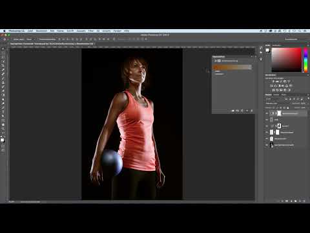Add a Black & White adjustment
Image resolution: width=310 pixels, height=233 pixels.
click(x=279, y=85)
